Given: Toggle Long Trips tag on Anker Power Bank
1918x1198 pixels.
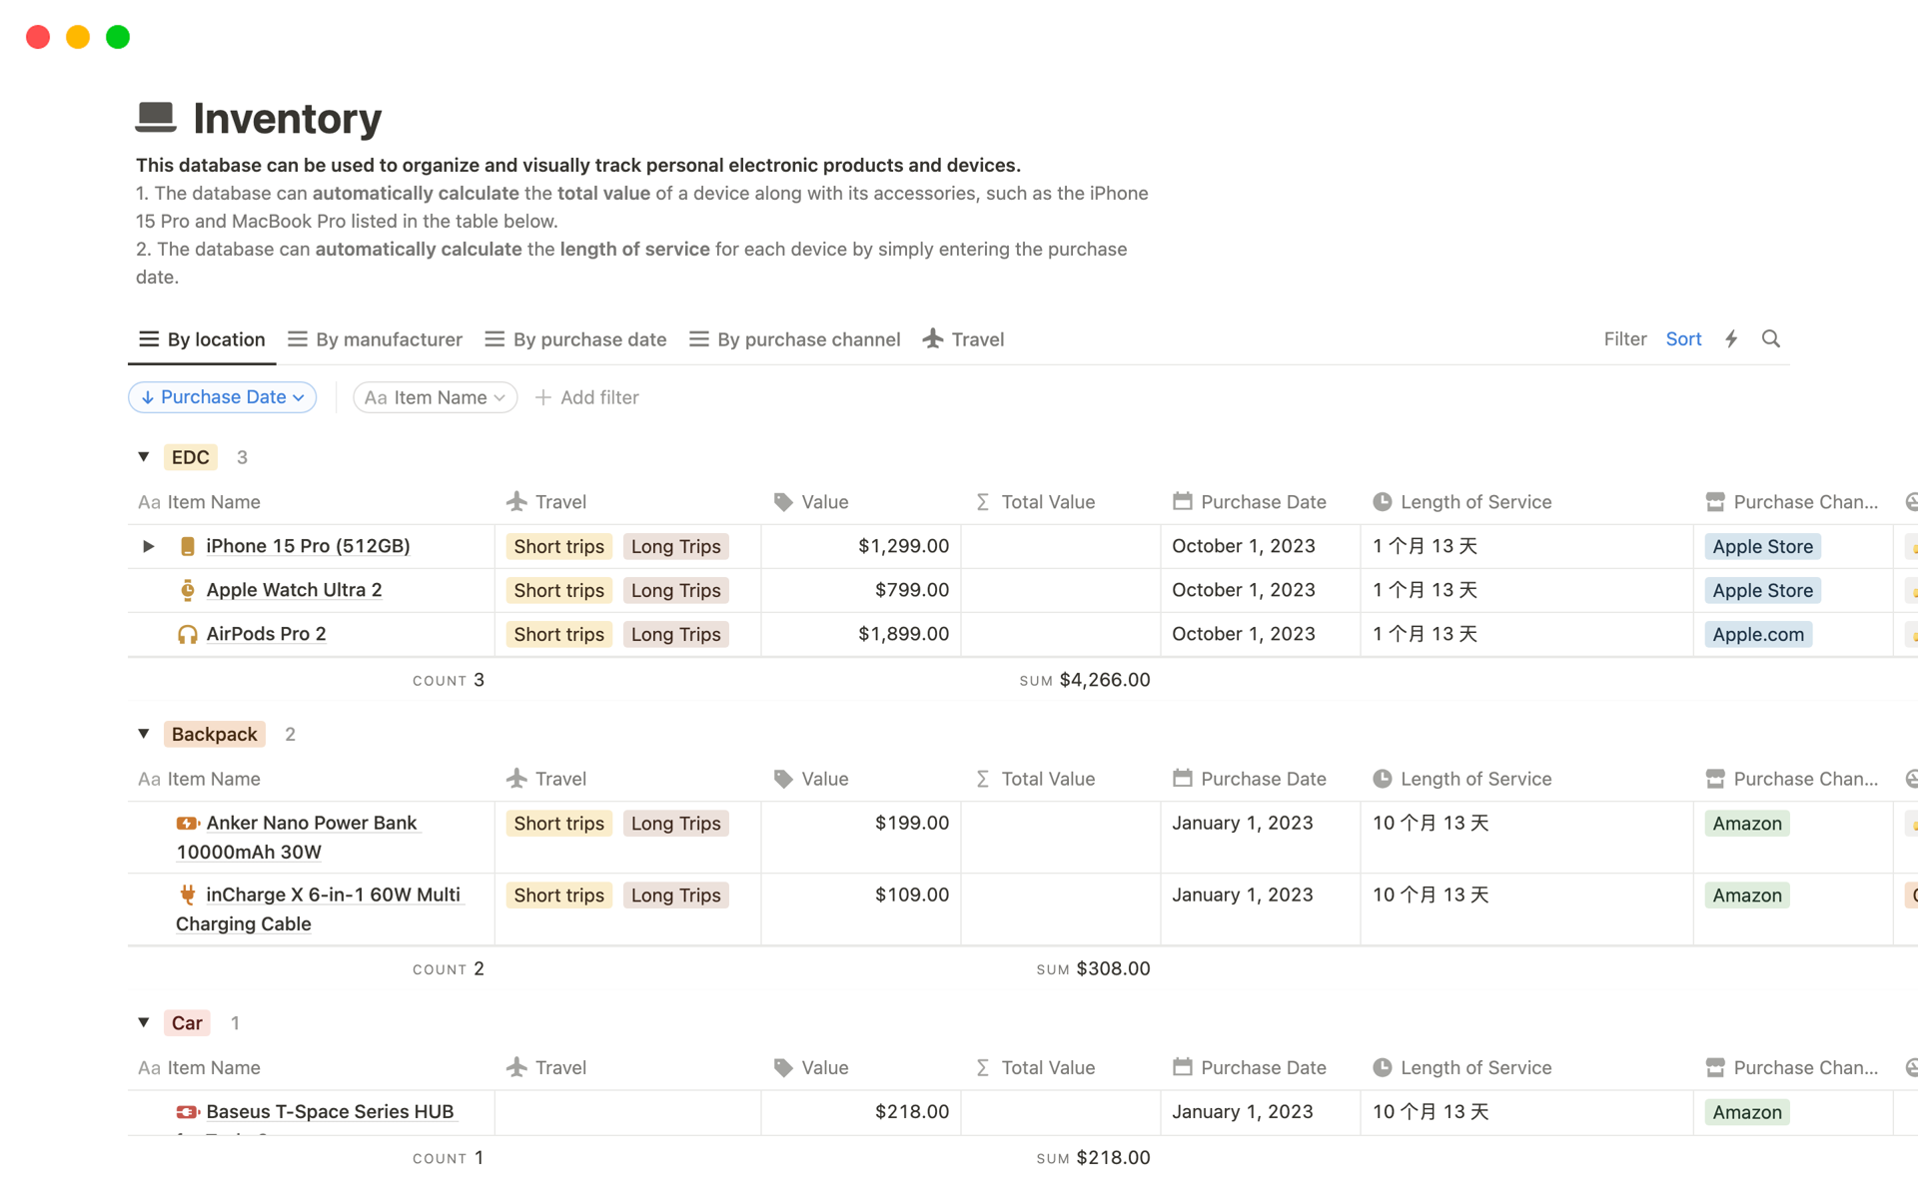Looking at the screenshot, I should [x=675, y=823].
